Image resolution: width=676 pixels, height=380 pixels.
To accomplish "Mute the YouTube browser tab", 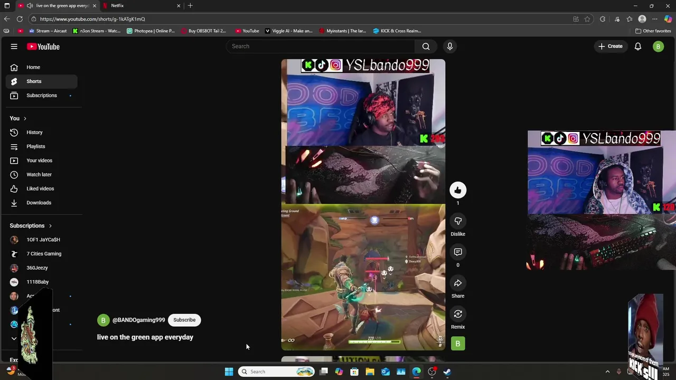I will tap(30, 6).
